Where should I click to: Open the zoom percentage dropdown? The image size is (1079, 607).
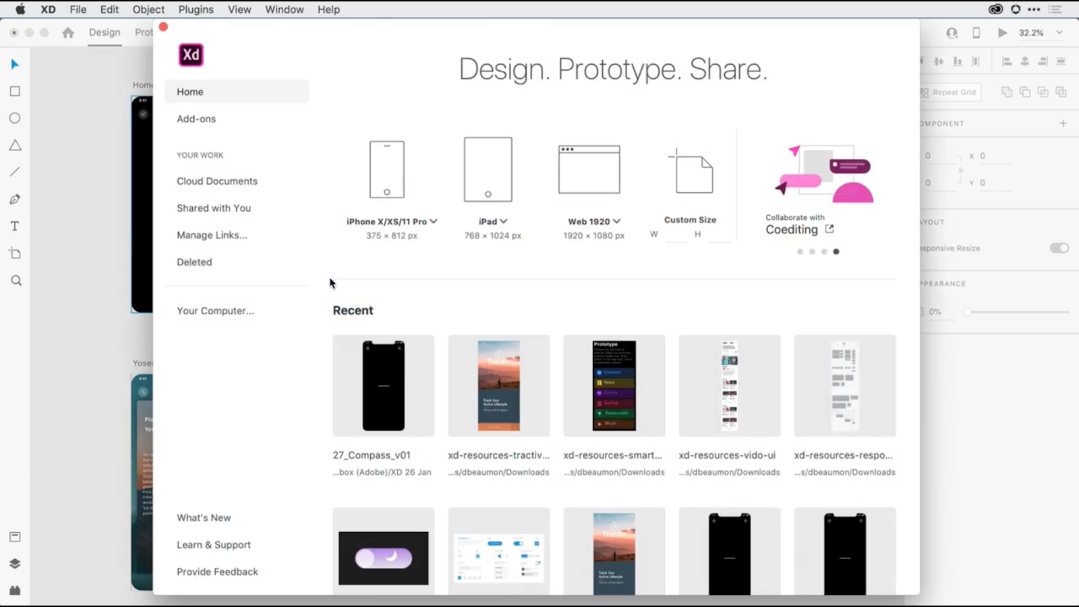pyautogui.click(x=1059, y=32)
